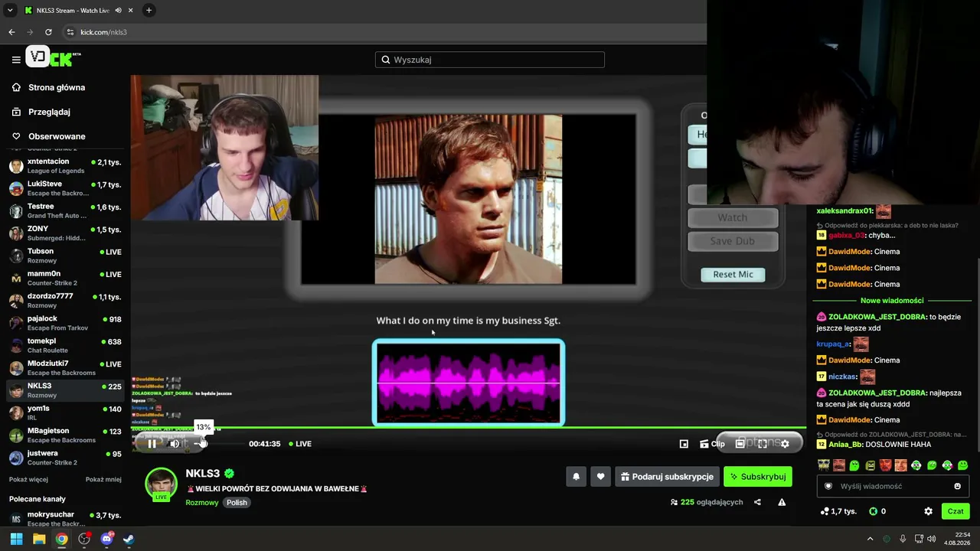View site information for kick.com
This screenshot has width=980, height=551.
(x=70, y=32)
